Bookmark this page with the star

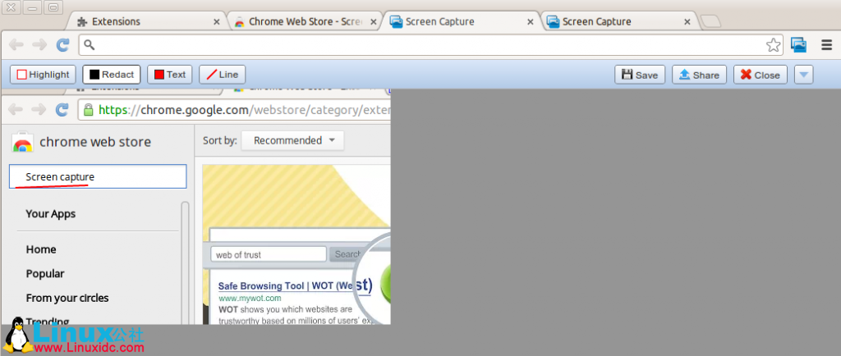point(773,45)
